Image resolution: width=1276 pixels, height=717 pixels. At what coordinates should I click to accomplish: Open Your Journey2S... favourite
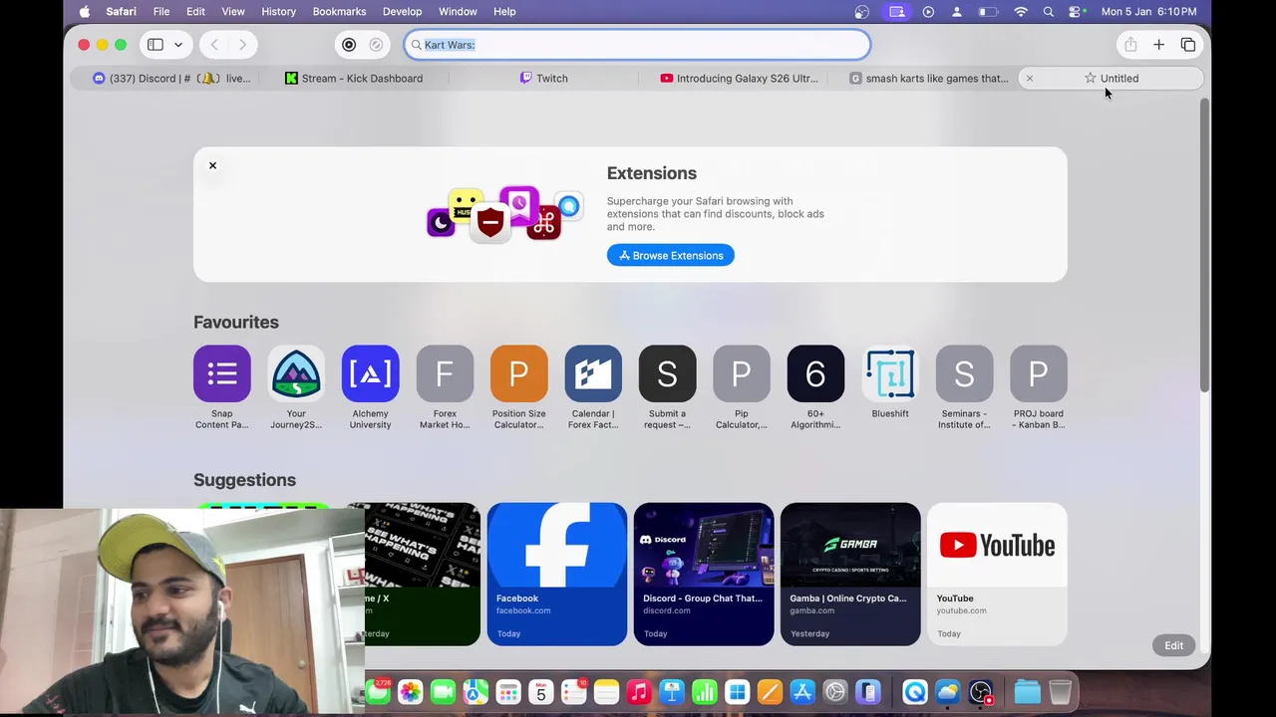[x=296, y=387]
